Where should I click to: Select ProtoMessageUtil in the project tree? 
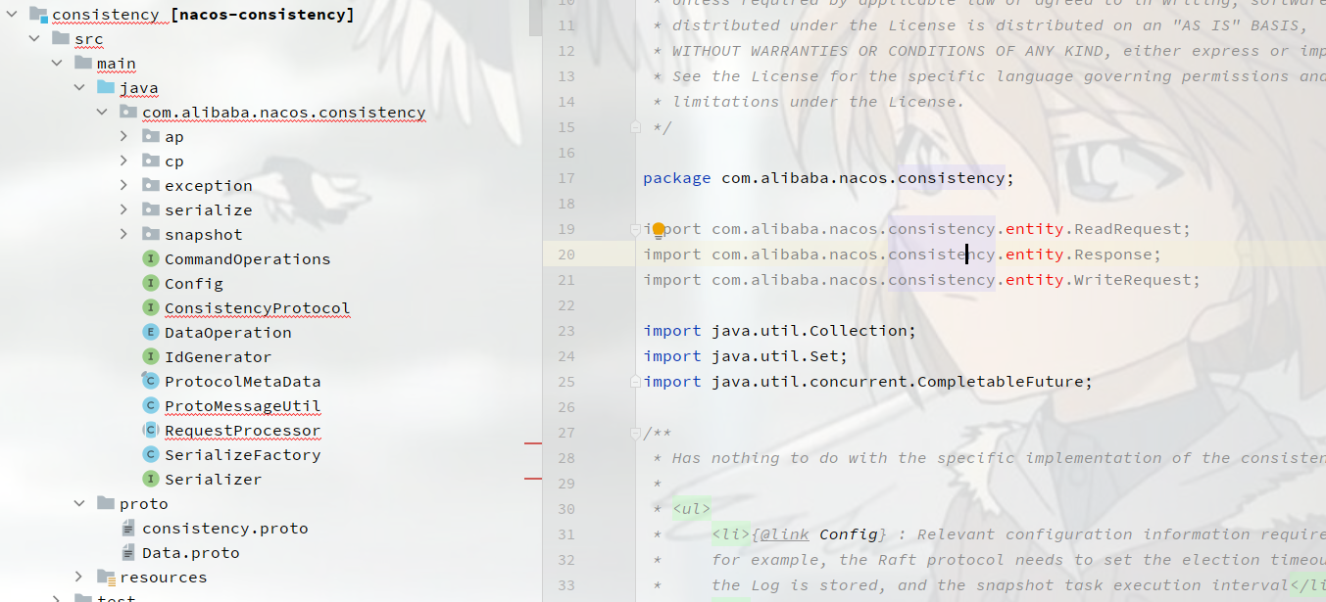(242, 406)
